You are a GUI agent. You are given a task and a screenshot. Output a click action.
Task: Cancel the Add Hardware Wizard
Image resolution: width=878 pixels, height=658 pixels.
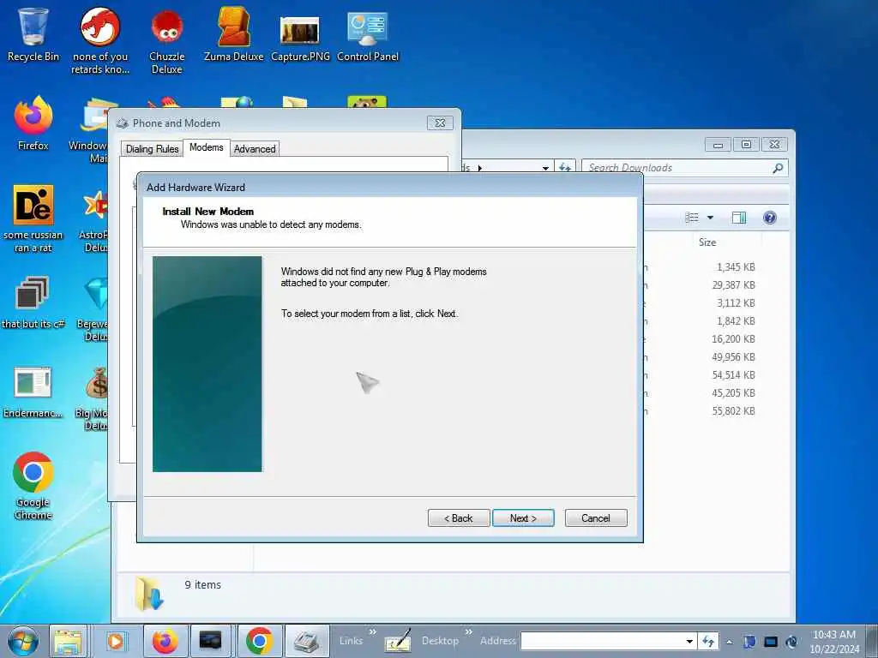(x=596, y=518)
